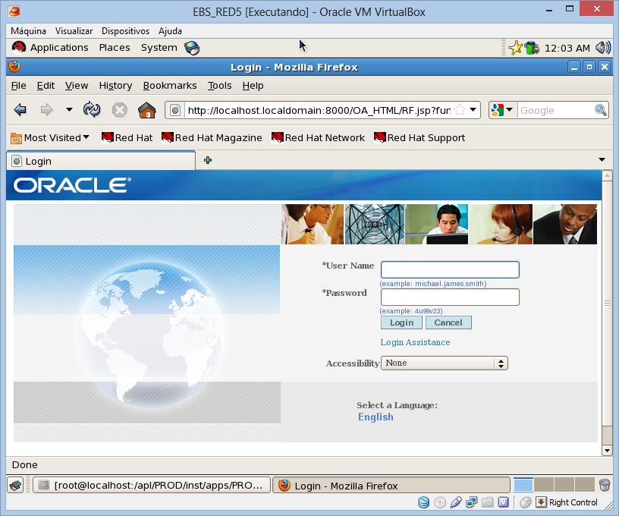Open the Firefox Edit menu
Screen dimensions: 619x516
coord(46,86)
